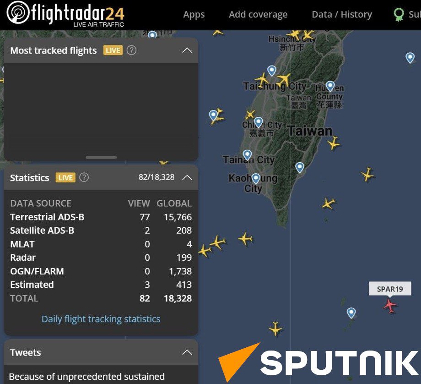Select airport pin in the northeast ocean
Image resolution: width=421 pixels, height=384 pixels.
click(x=410, y=58)
